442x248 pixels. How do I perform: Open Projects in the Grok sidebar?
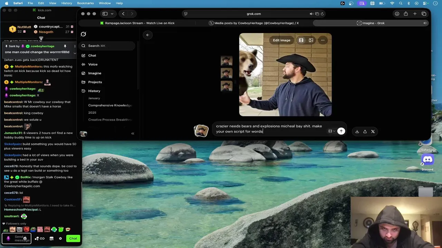pos(95,82)
